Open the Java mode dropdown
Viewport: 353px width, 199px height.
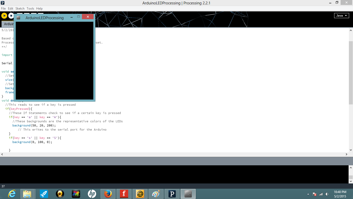coord(341,16)
